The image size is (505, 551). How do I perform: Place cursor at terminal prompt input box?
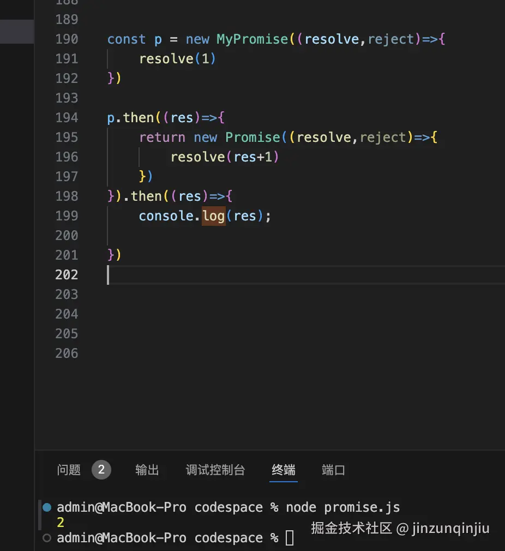290,538
